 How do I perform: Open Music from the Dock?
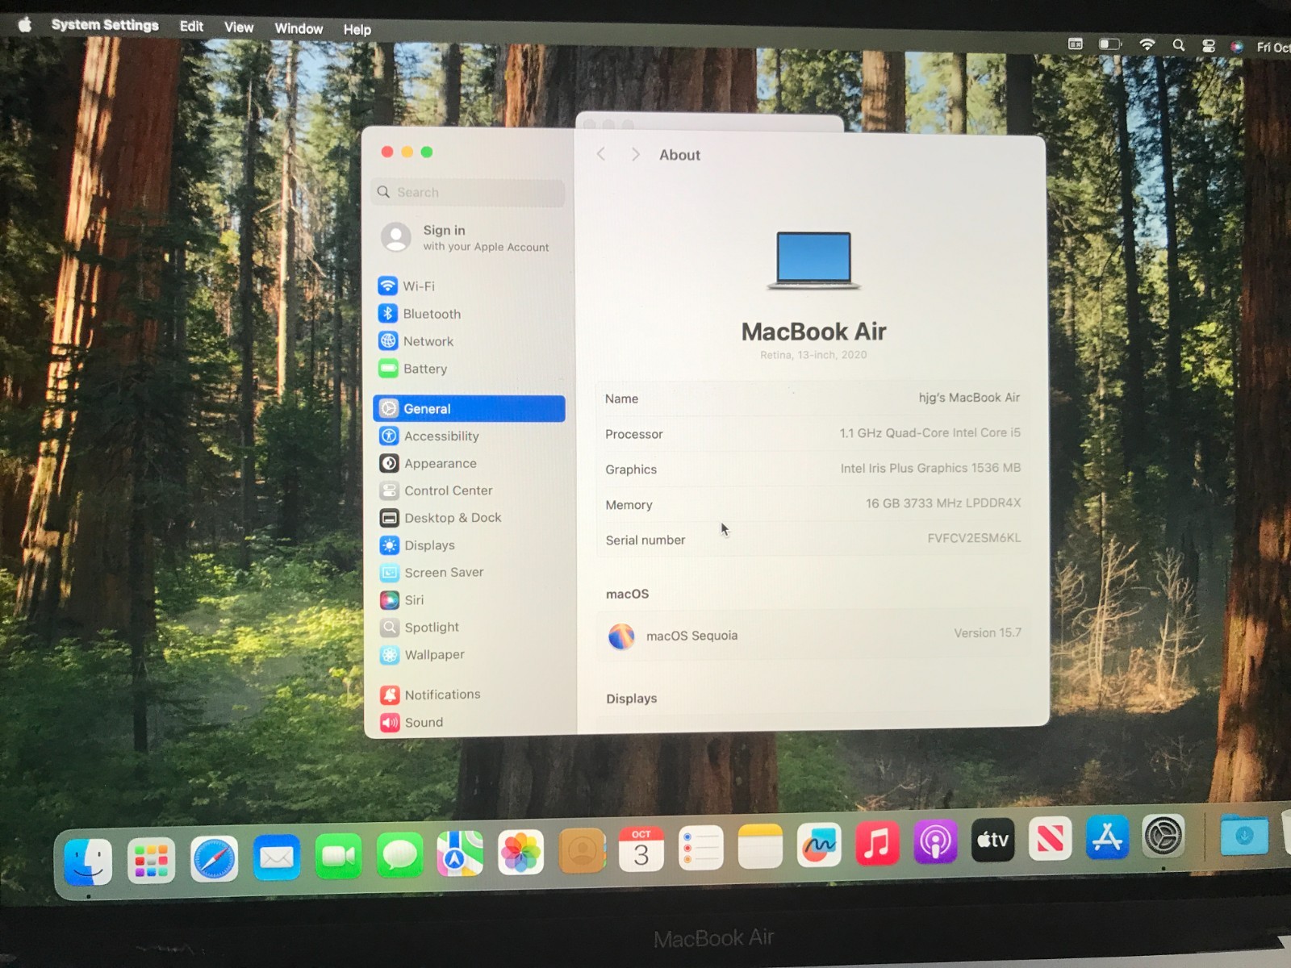tap(877, 844)
